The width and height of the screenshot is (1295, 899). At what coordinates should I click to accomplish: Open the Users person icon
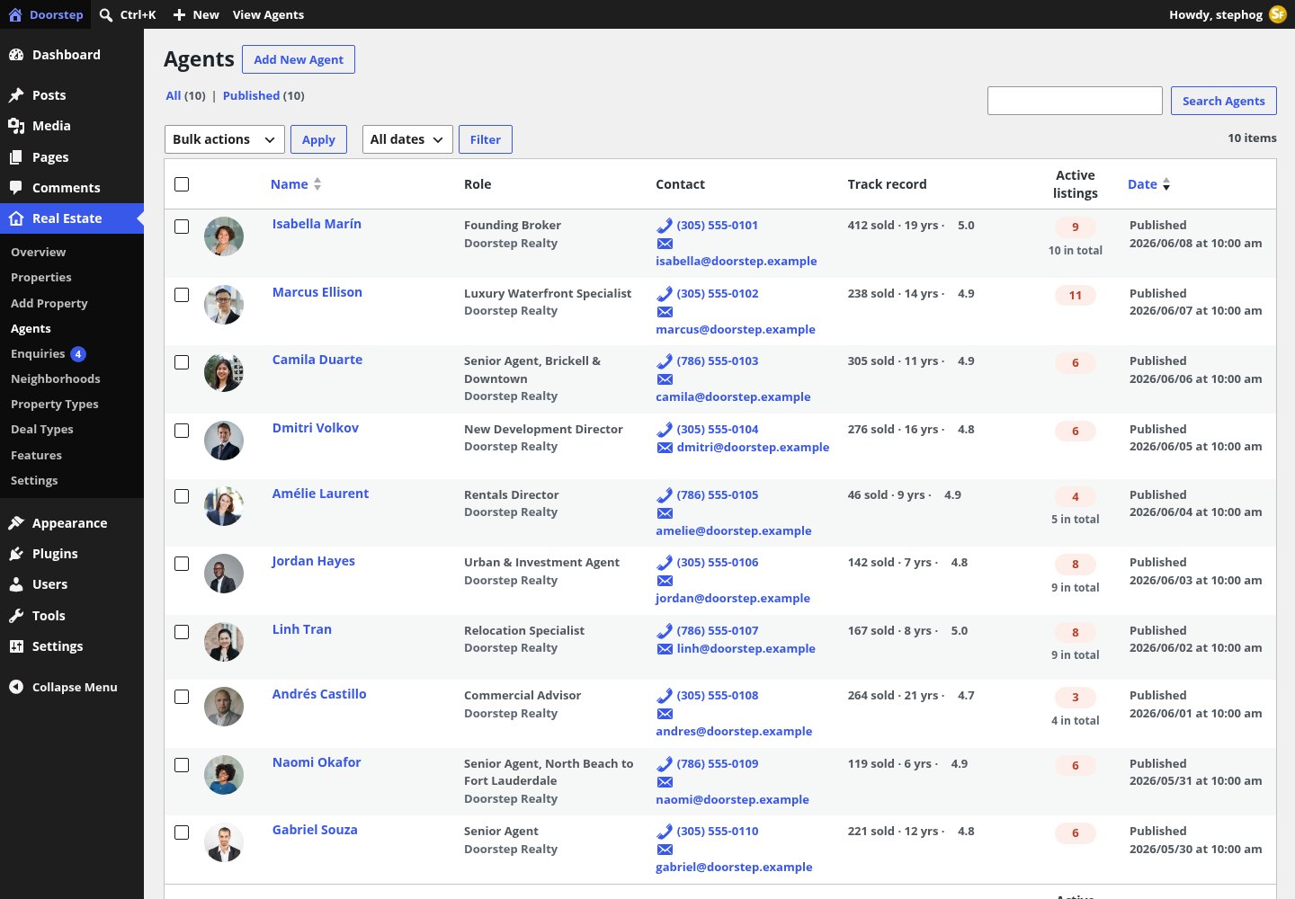16,584
